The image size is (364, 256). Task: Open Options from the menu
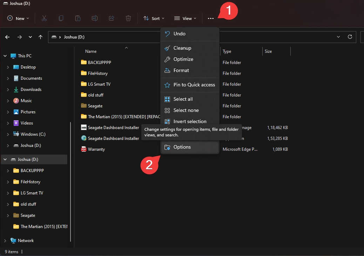pos(190,147)
